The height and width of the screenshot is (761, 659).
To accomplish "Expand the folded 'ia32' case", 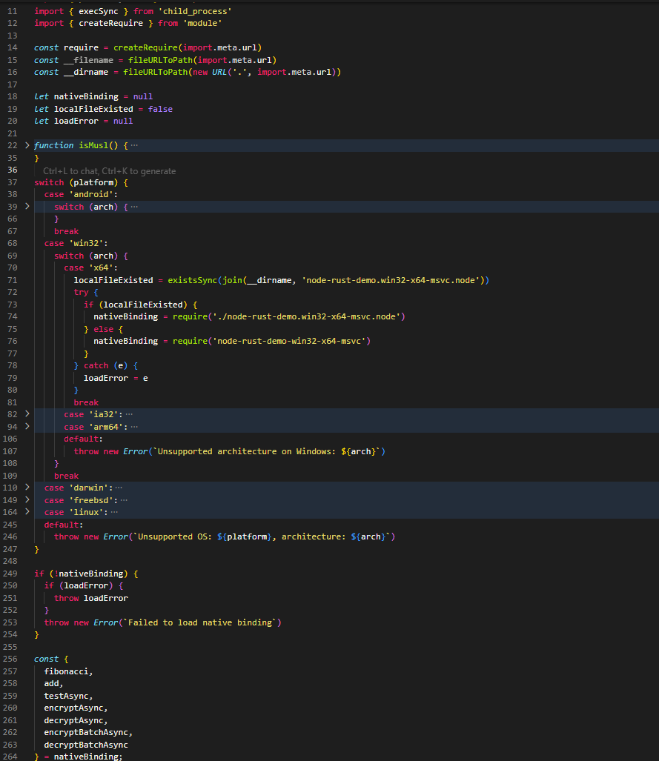I will (27, 414).
